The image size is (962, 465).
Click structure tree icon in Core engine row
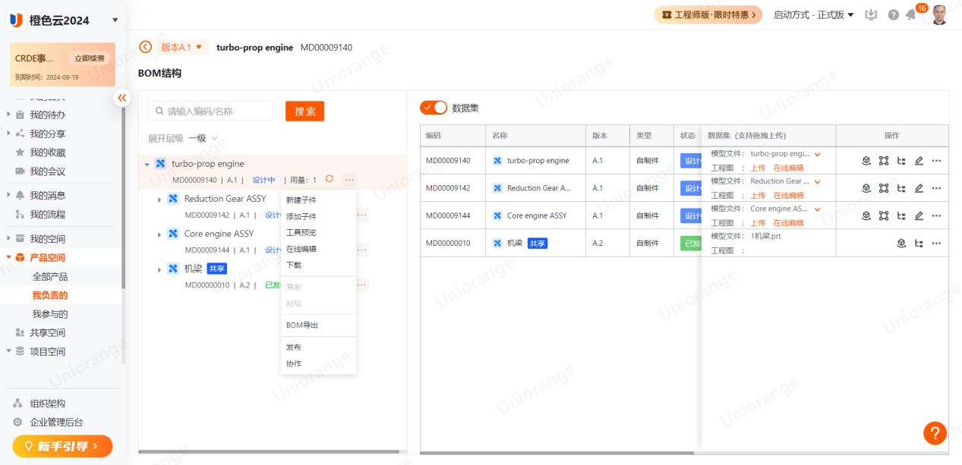(901, 215)
